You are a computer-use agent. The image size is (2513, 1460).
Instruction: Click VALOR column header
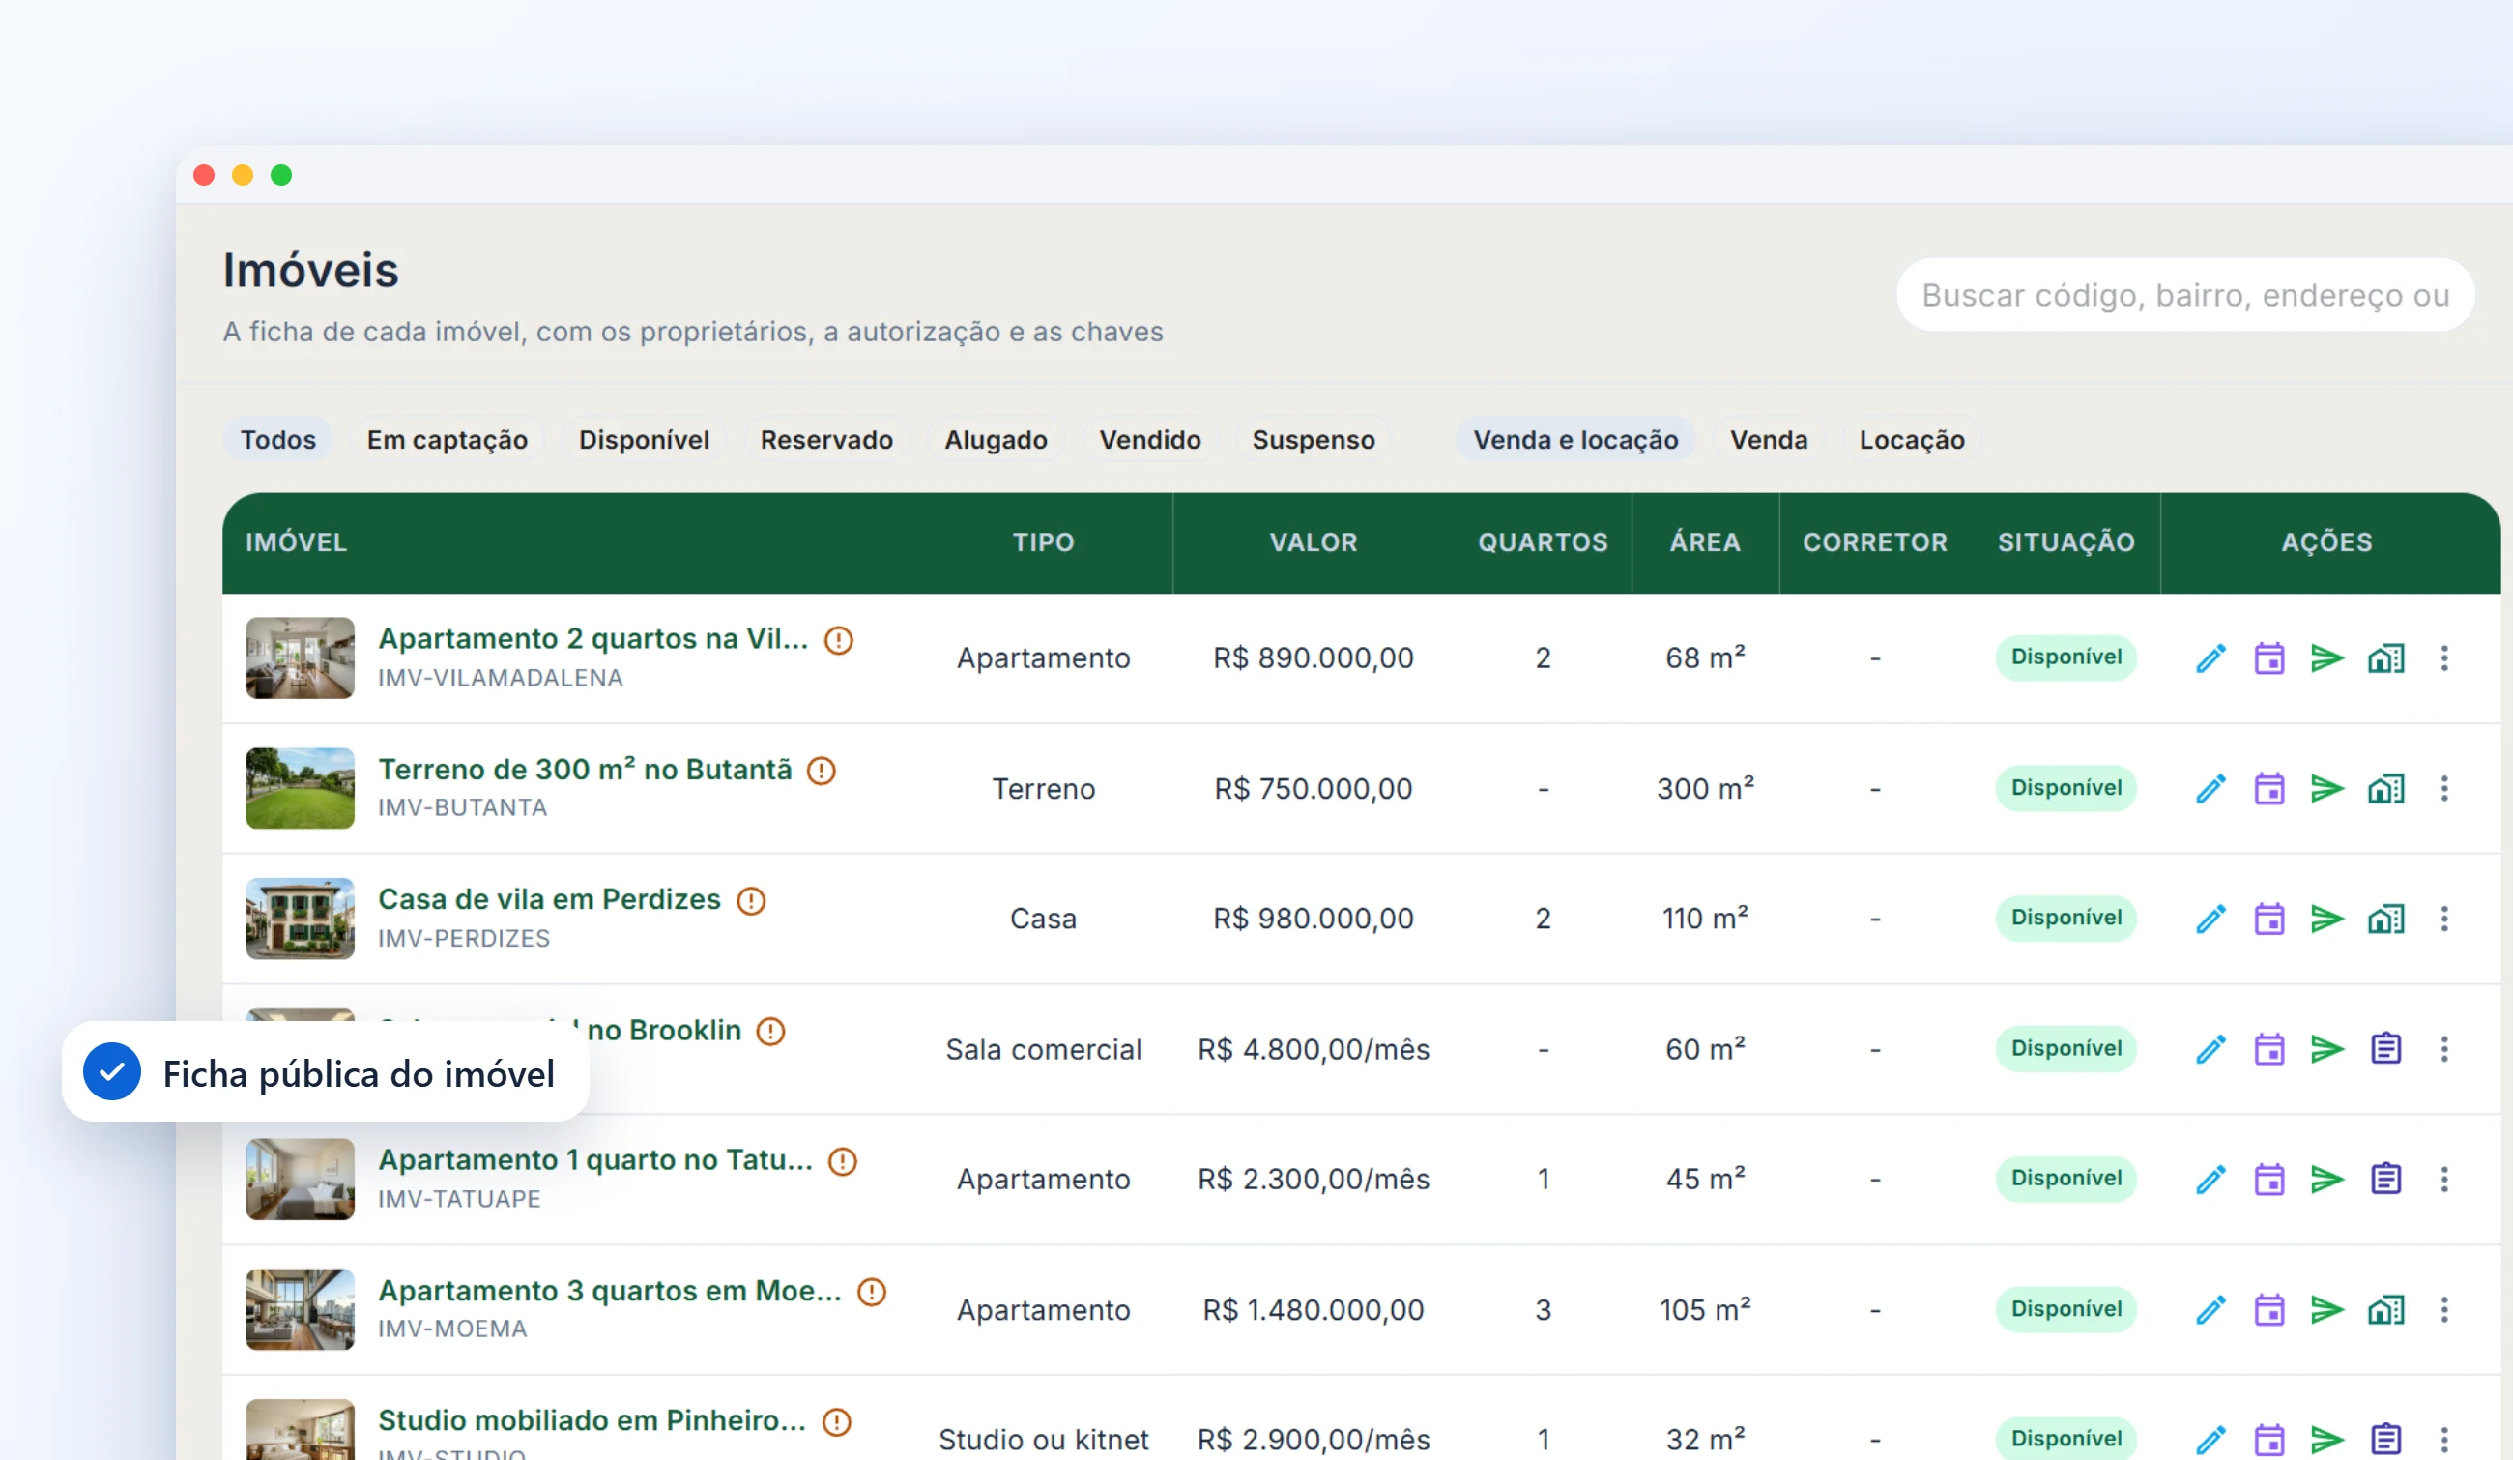pos(1313,542)
